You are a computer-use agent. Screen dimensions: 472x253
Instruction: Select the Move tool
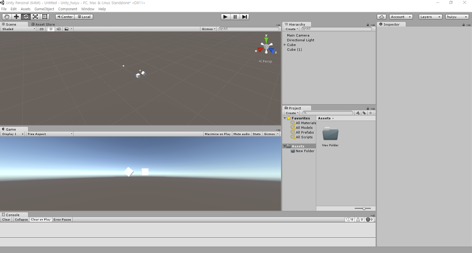click(x=16, y=17)
